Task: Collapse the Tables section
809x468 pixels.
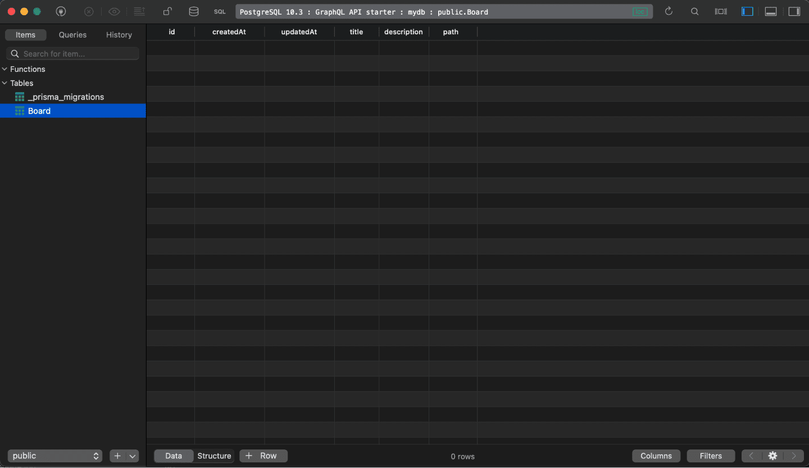Action: (x=4, y=83)
